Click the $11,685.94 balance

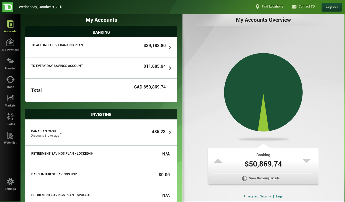pyautogui.click(x=155, y=66)
